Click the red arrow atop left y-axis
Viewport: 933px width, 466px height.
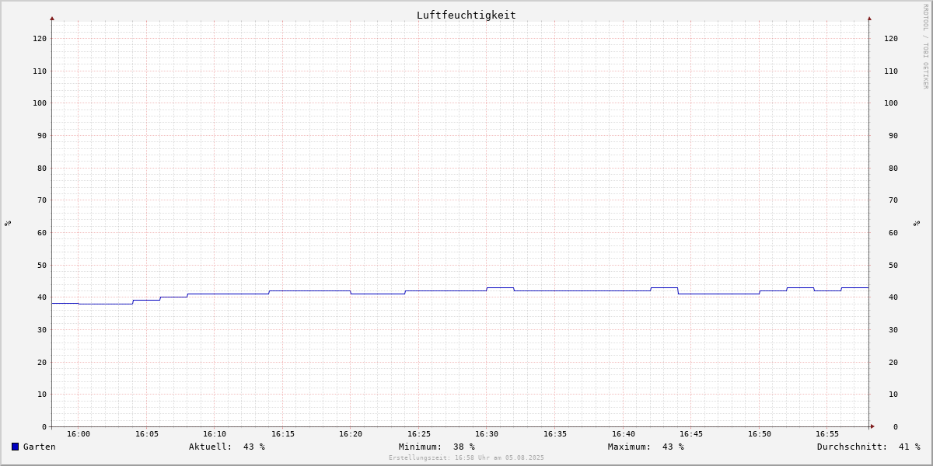click(52, 18)
